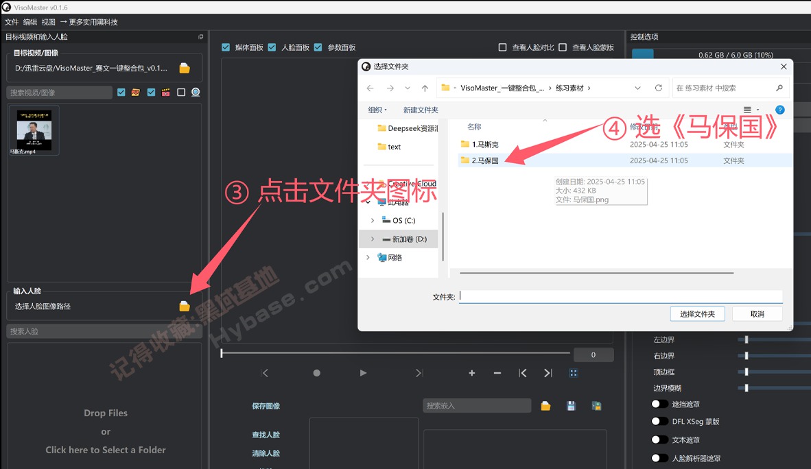Play the video preview
This screenshot has width=811, height=469.
(363, 373)
